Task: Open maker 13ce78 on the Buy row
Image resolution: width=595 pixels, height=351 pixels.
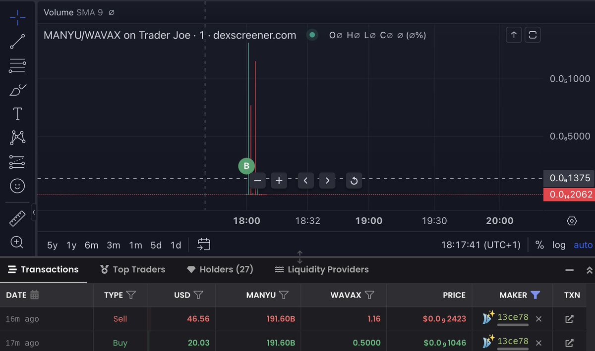Action: pyautogui.click(x=513, y=341)
